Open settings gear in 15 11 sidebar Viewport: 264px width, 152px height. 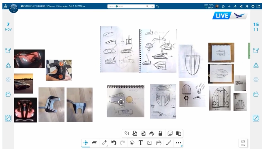point(256,79)
